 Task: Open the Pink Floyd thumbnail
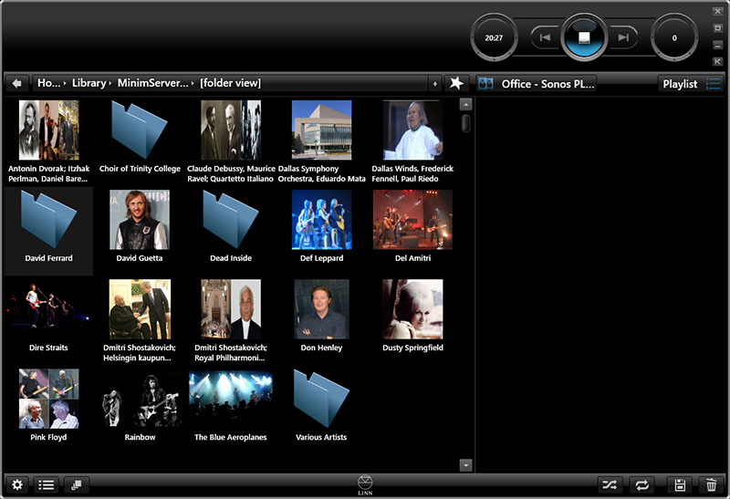pyautogui.click(x=49, y=399)
